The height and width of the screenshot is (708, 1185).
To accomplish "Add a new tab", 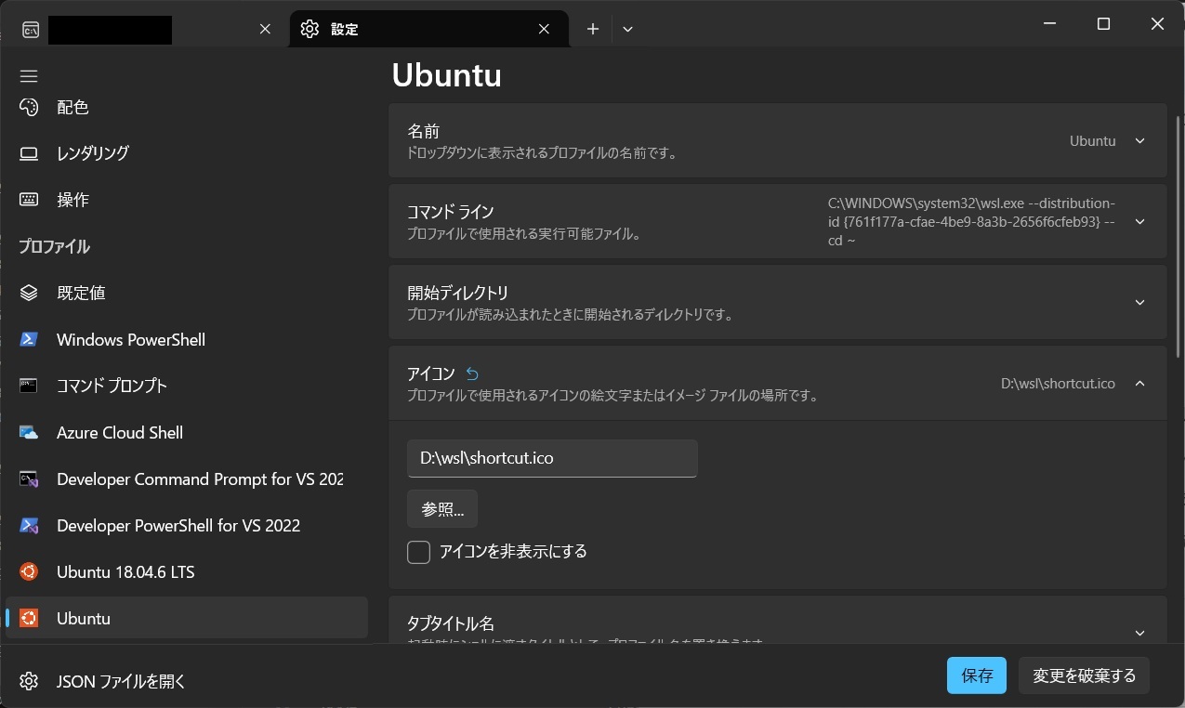I will click(593, 29).
